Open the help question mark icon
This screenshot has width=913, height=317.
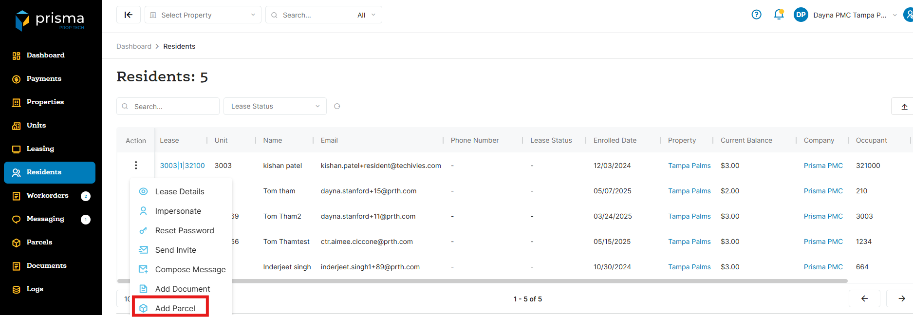pos(756,15)
